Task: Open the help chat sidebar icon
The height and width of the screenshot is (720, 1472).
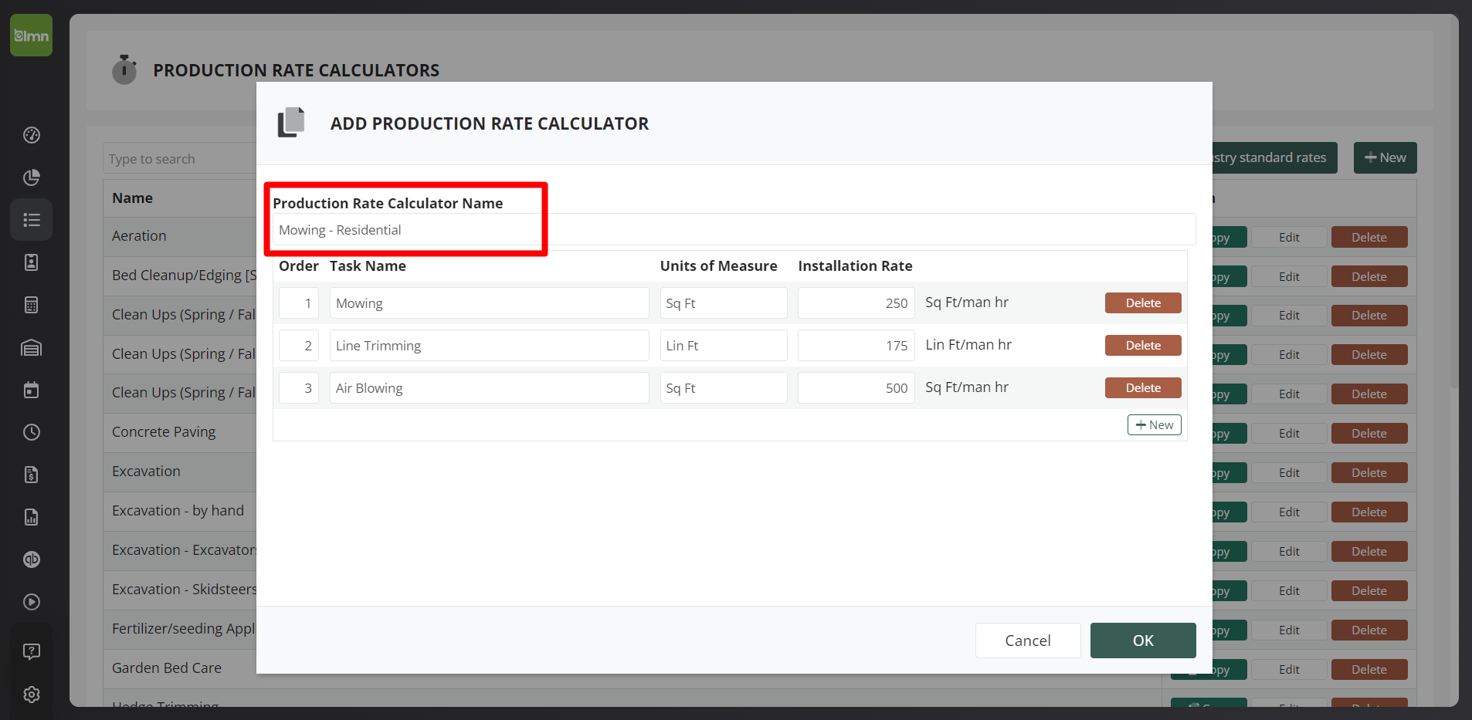Action: 31,652
